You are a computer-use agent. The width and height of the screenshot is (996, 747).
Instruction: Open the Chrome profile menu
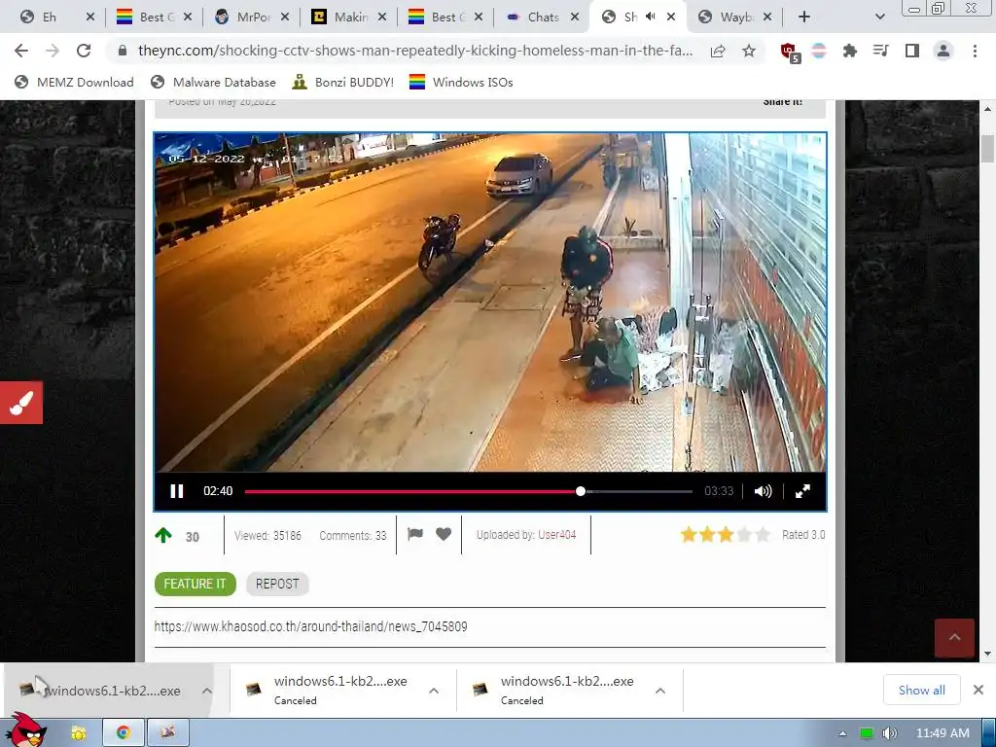[943, 51]
